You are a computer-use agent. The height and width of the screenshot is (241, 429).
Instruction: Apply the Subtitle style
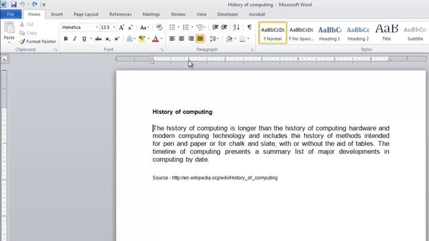[x=415, y=33]
